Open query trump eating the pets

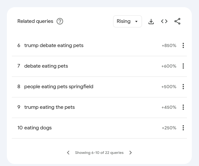[50, 107]
